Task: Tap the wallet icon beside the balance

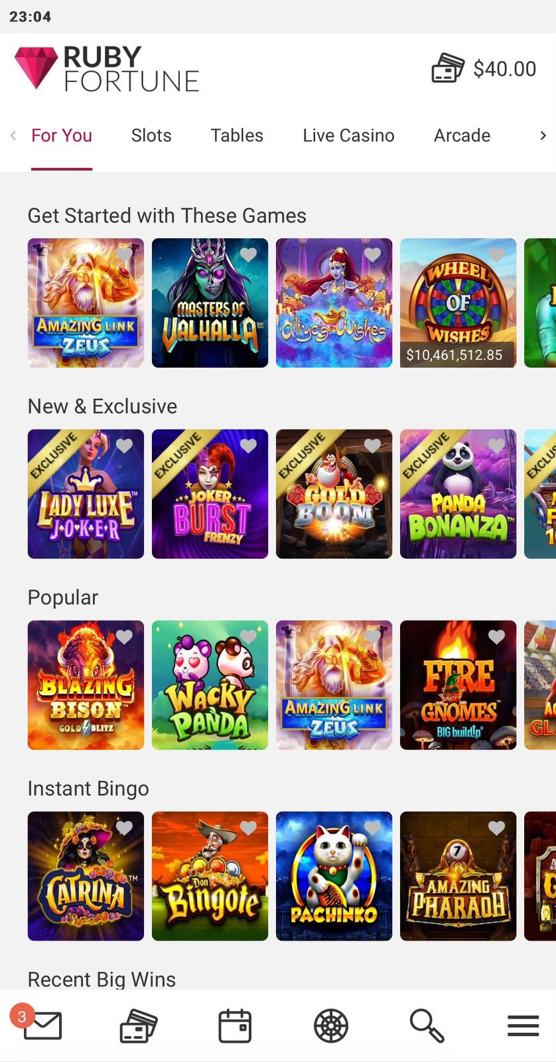Action: click(448, 68)
